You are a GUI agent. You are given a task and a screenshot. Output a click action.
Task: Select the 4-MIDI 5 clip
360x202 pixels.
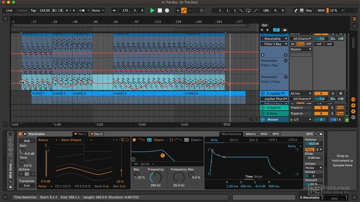[149, 94]
